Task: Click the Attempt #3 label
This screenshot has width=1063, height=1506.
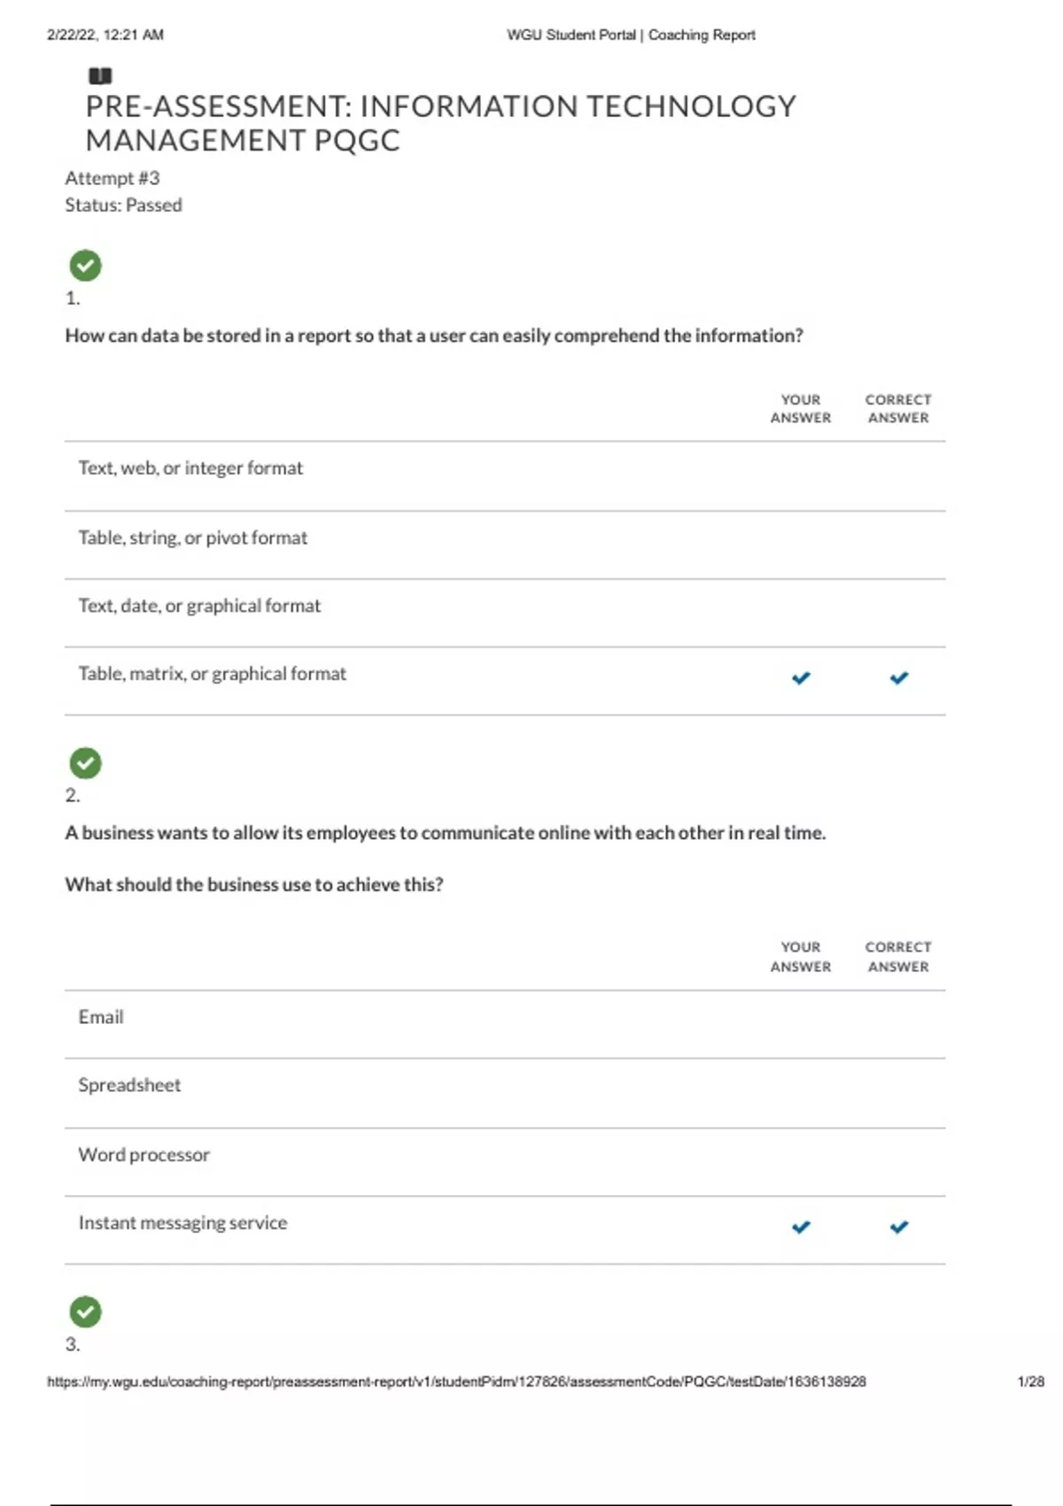Action: (x=113, y=178)
